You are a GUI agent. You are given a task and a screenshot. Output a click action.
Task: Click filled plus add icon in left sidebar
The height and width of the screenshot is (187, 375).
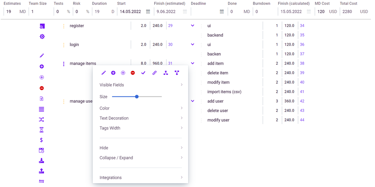click(x=42, y=66)
